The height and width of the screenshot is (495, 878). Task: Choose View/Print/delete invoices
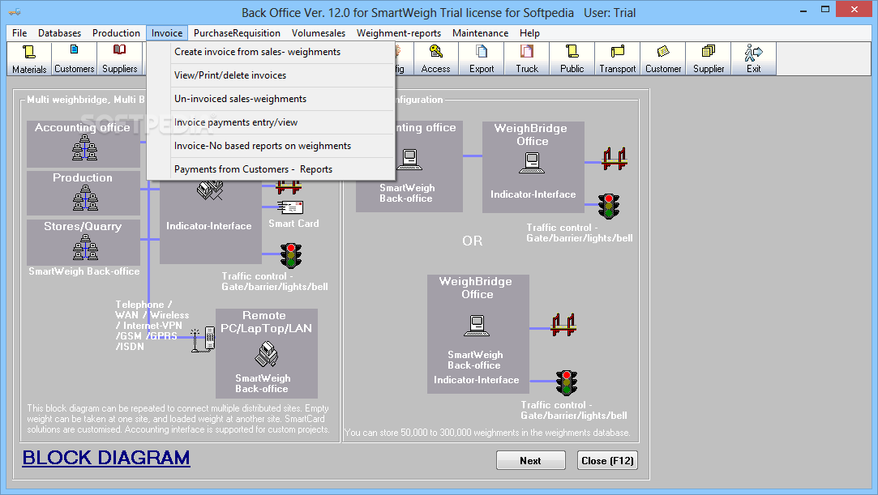(271, 75)
